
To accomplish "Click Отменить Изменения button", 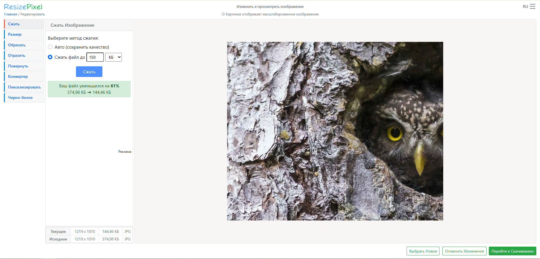I will (x=464, y=251).
